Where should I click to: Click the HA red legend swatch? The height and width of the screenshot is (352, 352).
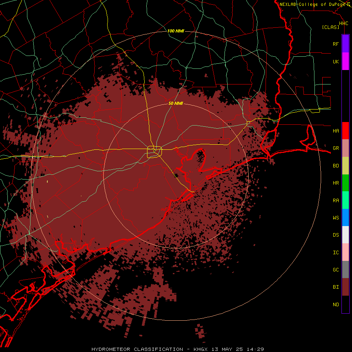(x=345, y=131)
